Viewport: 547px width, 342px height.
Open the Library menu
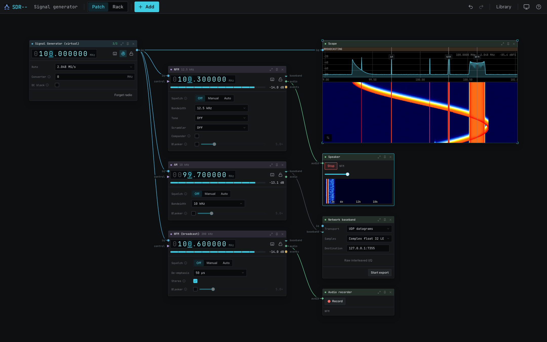[x=503, y=7]
